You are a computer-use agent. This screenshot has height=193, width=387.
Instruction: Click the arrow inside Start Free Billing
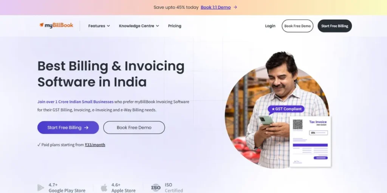point(86,127)
